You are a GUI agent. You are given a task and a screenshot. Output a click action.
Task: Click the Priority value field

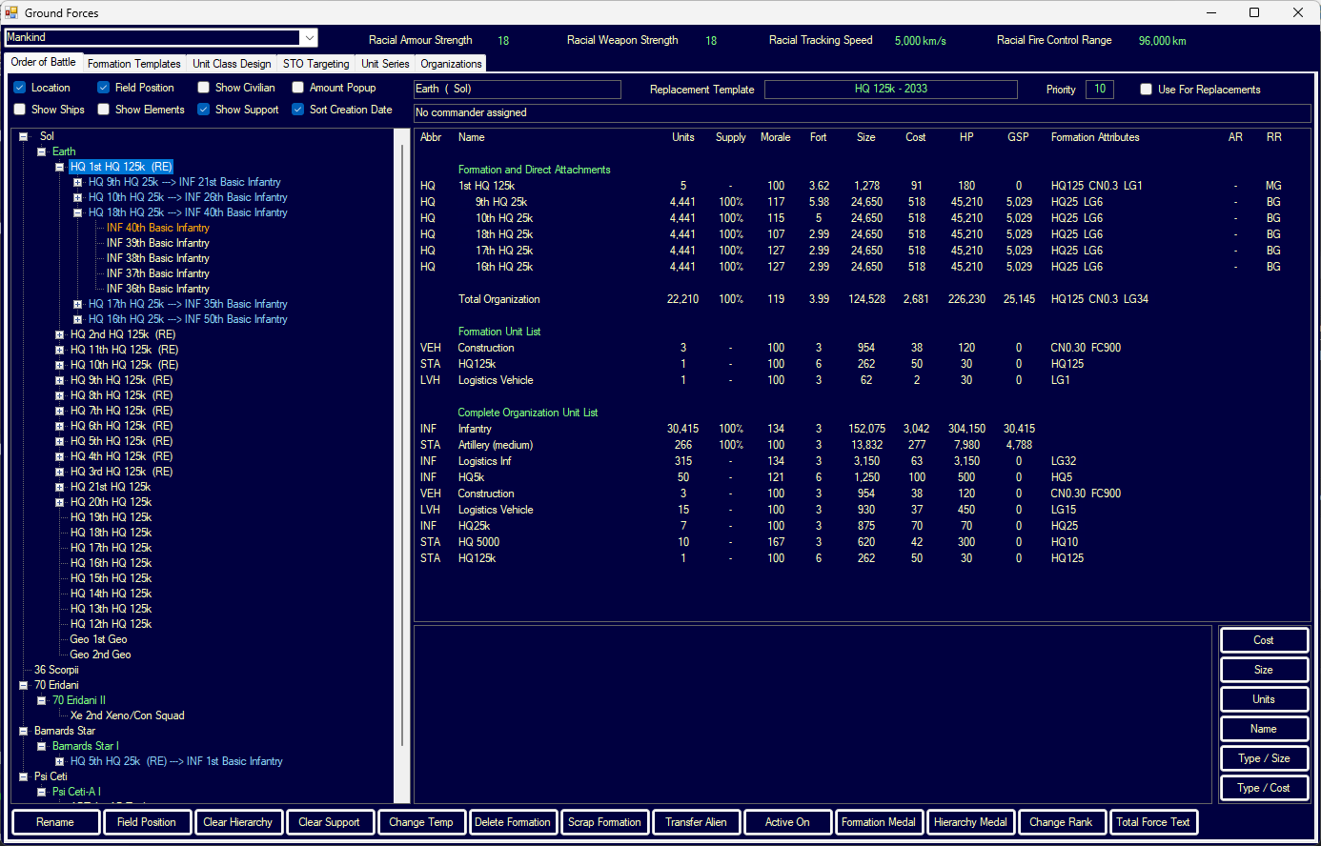point(1099,90)
